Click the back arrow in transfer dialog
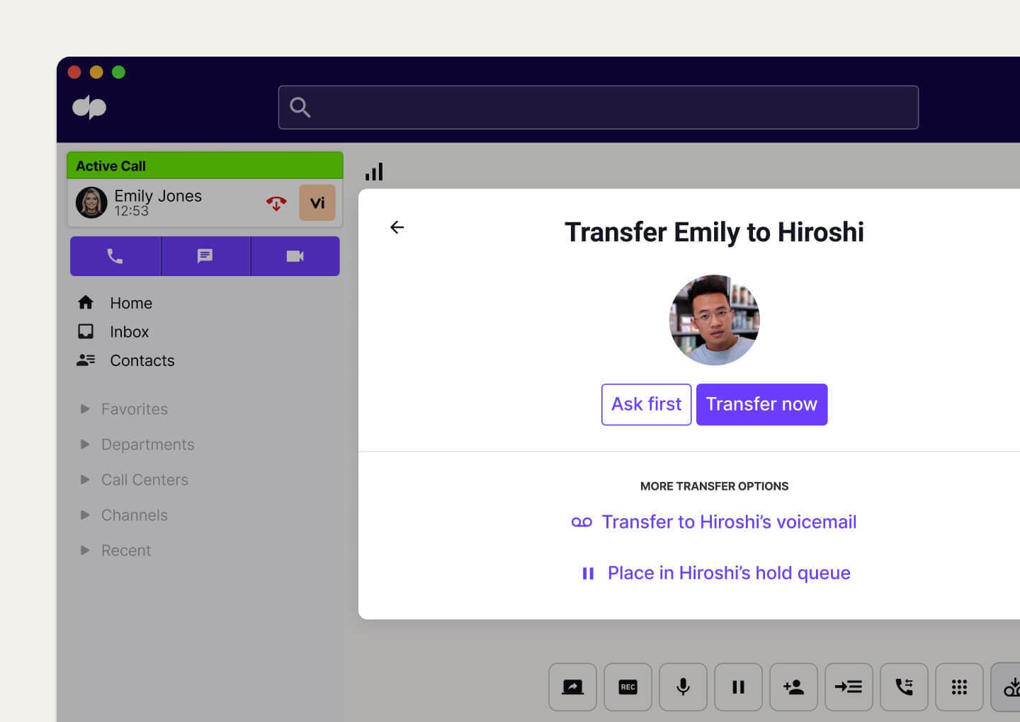 click(397, 227)
